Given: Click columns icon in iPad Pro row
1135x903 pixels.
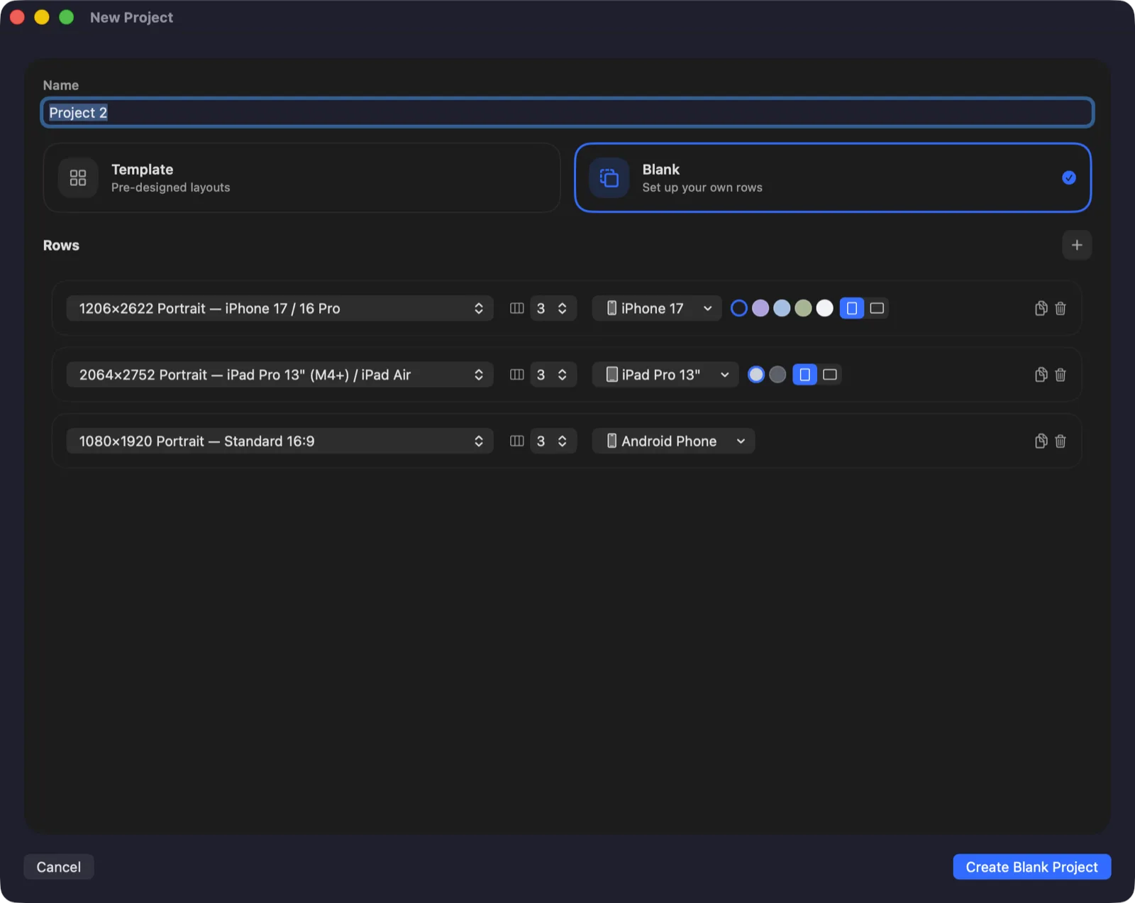Looking at the screenshot, I should click(x=517, y=375).
